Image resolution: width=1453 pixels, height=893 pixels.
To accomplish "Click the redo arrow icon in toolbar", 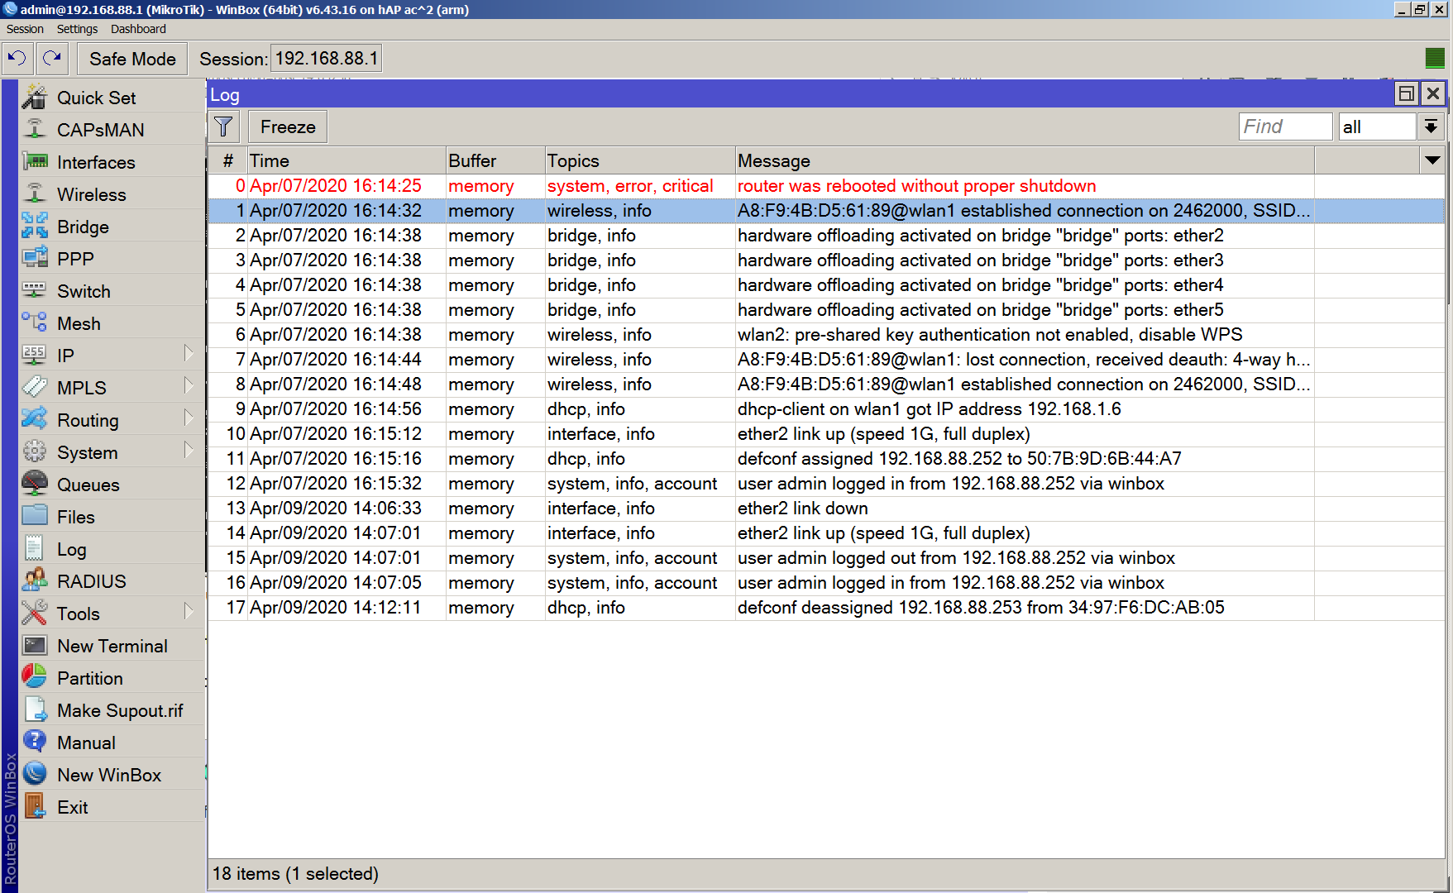I will coord(52,59).
